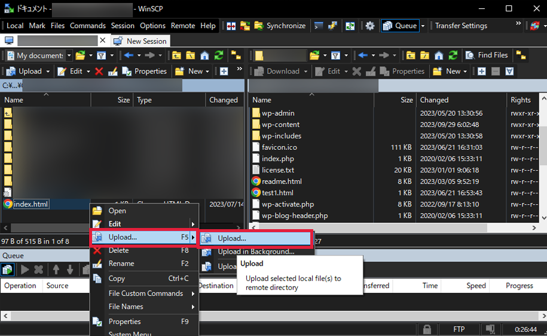Choose Upload in Background... in submenu
The image size is (547, 336).
pos(257,252)
